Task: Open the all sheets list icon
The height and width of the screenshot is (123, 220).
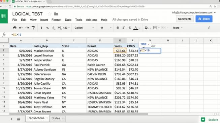Action: [19, 119]
